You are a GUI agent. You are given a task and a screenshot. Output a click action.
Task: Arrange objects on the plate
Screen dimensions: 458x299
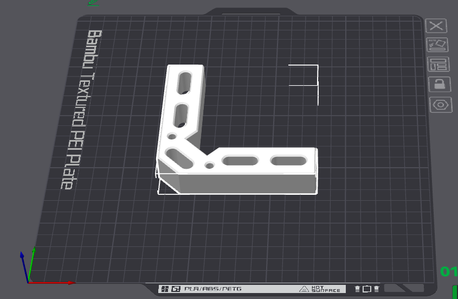pos(438,65)
